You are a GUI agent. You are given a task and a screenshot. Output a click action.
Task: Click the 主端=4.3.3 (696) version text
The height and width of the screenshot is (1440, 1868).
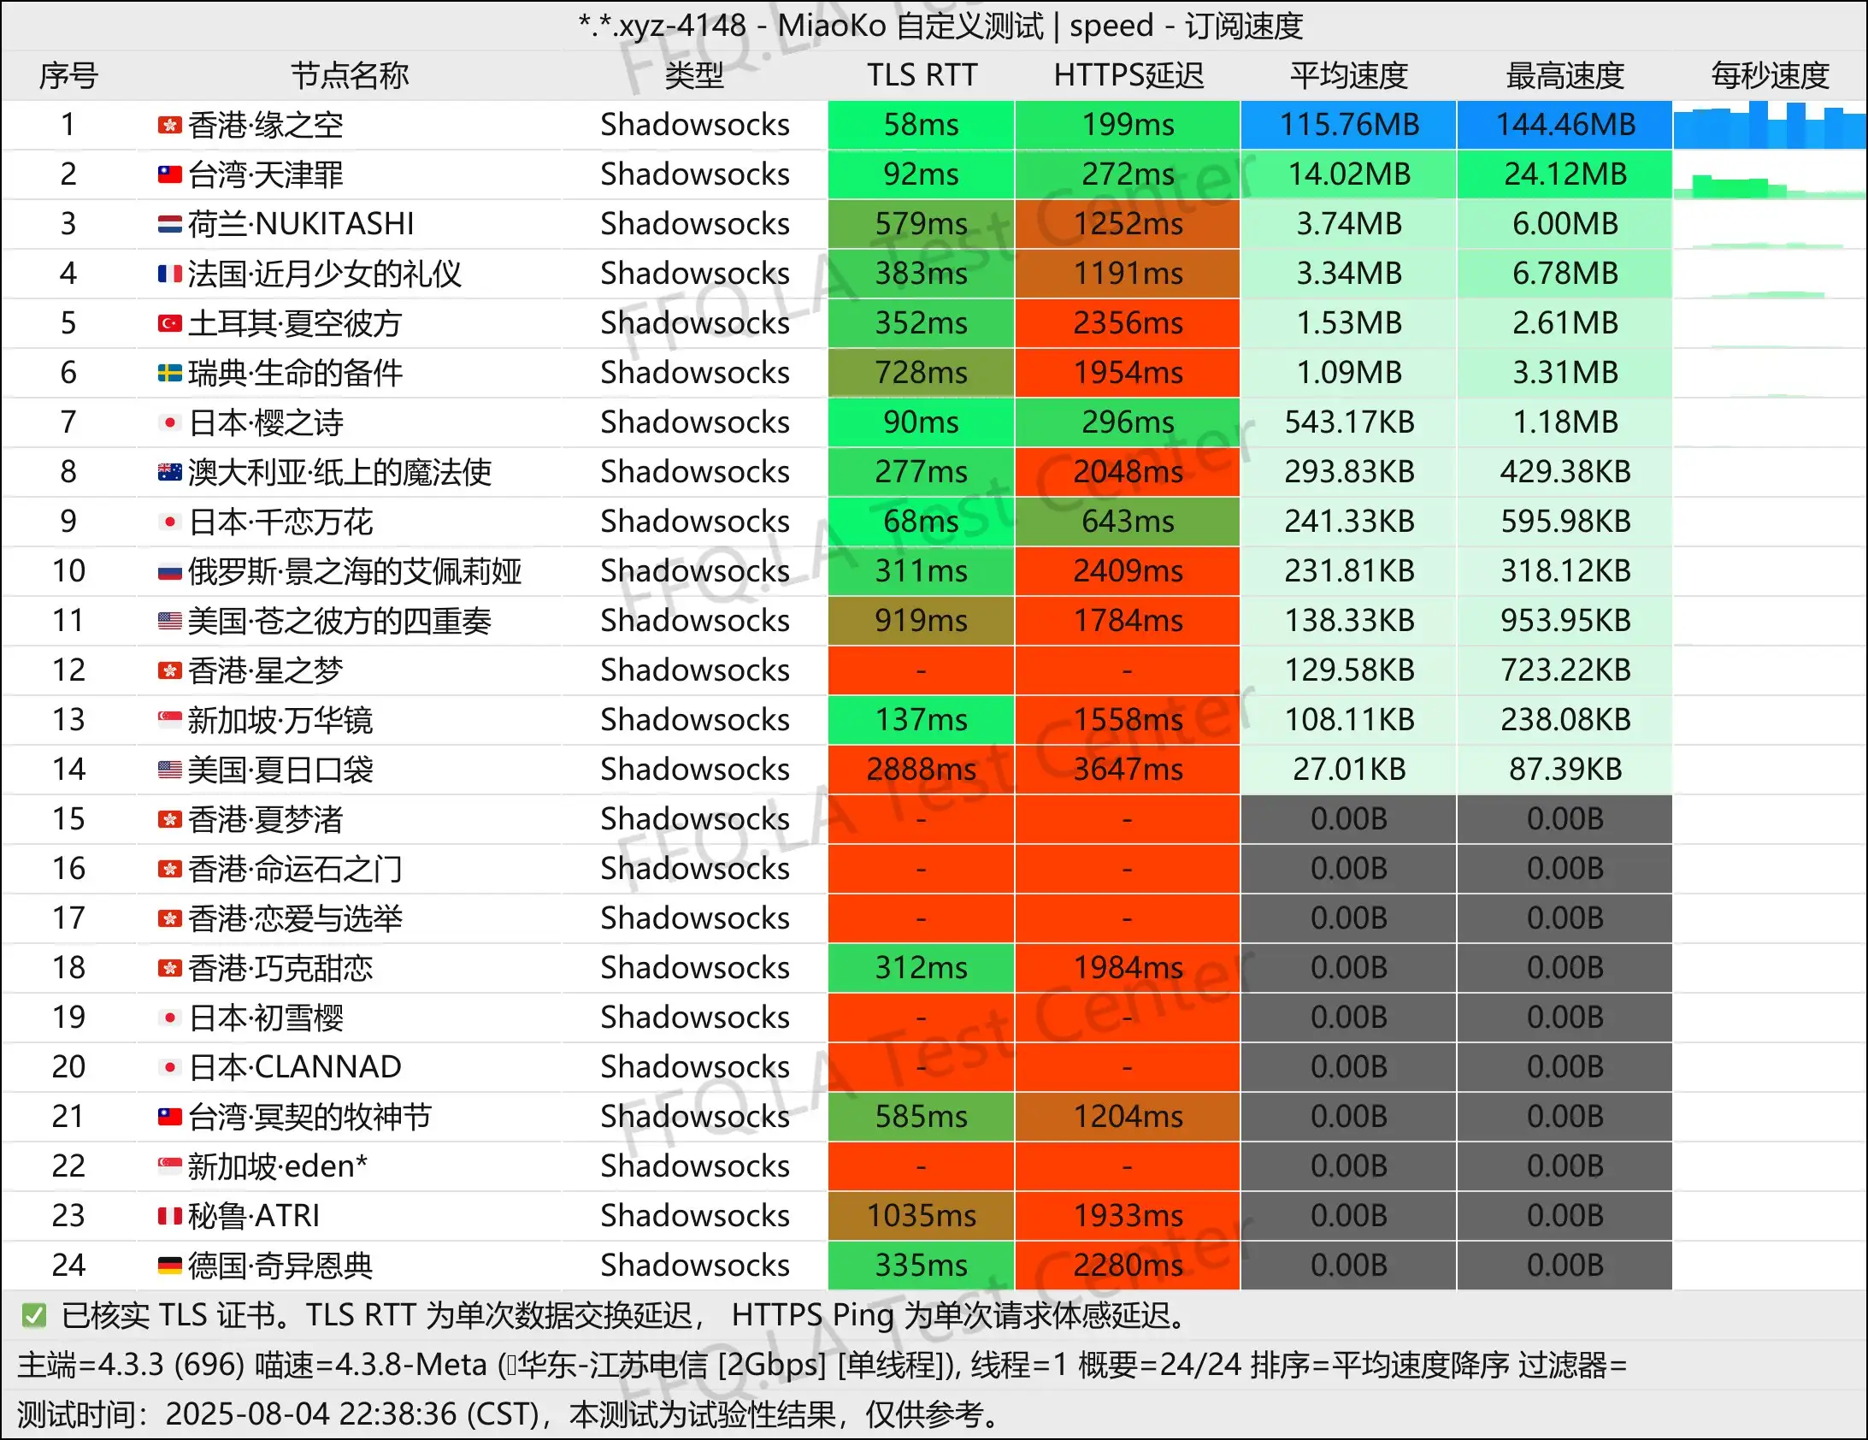pyautogui.click(x=132, y=1366)
